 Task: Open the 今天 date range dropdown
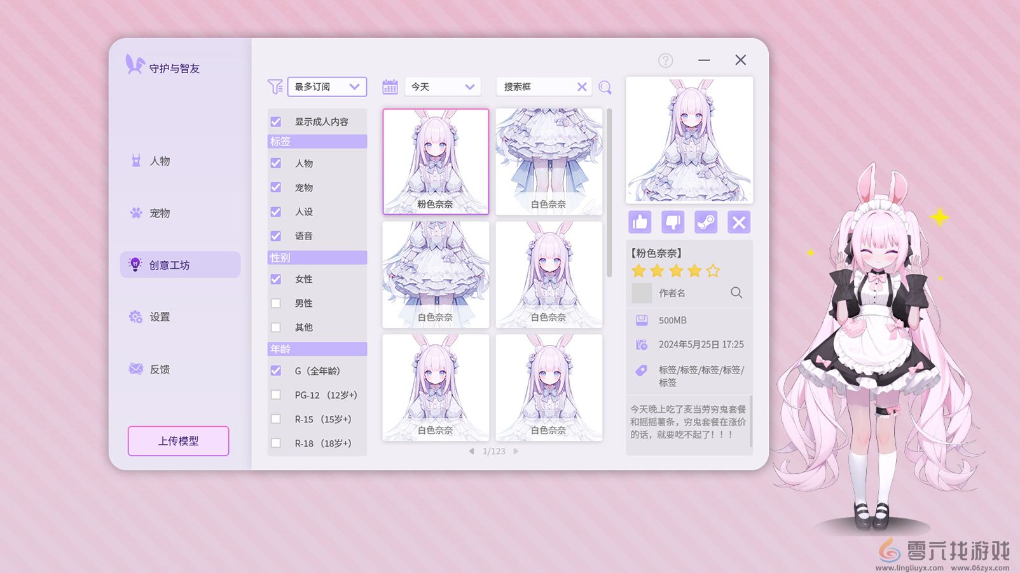(442, 86)
